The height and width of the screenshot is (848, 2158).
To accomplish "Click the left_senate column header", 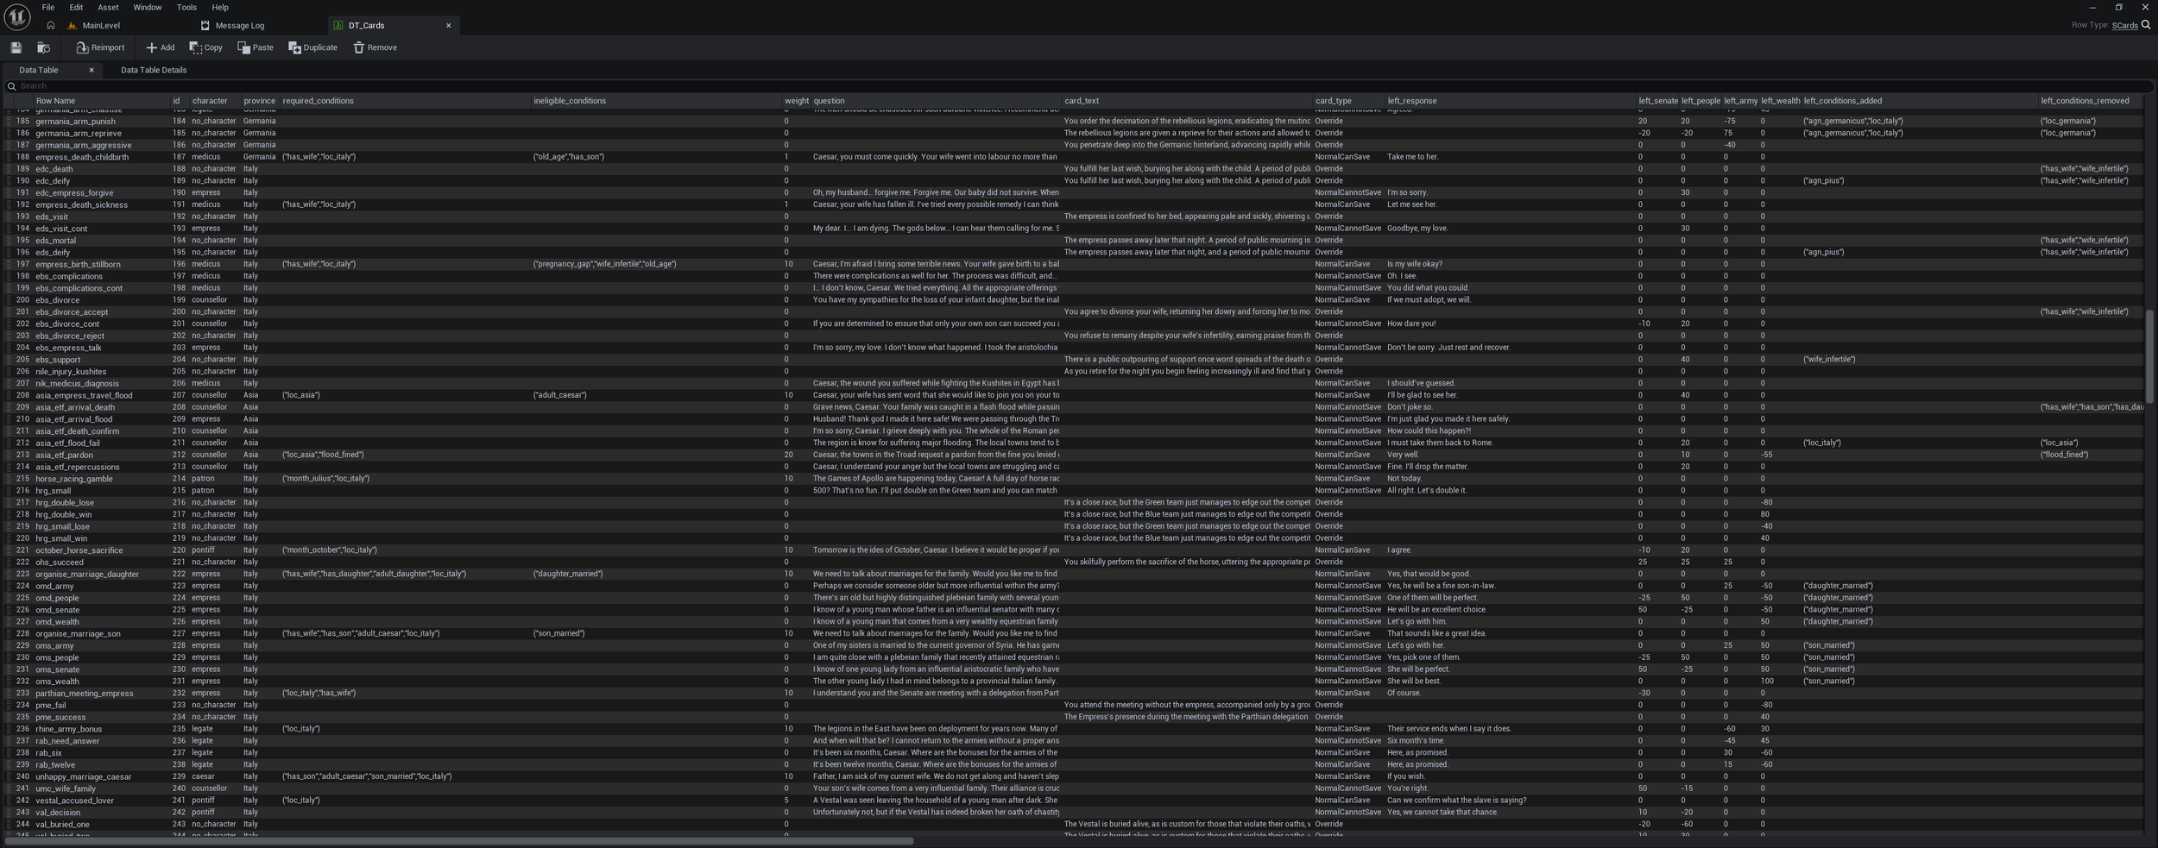I will point(1658,101).
